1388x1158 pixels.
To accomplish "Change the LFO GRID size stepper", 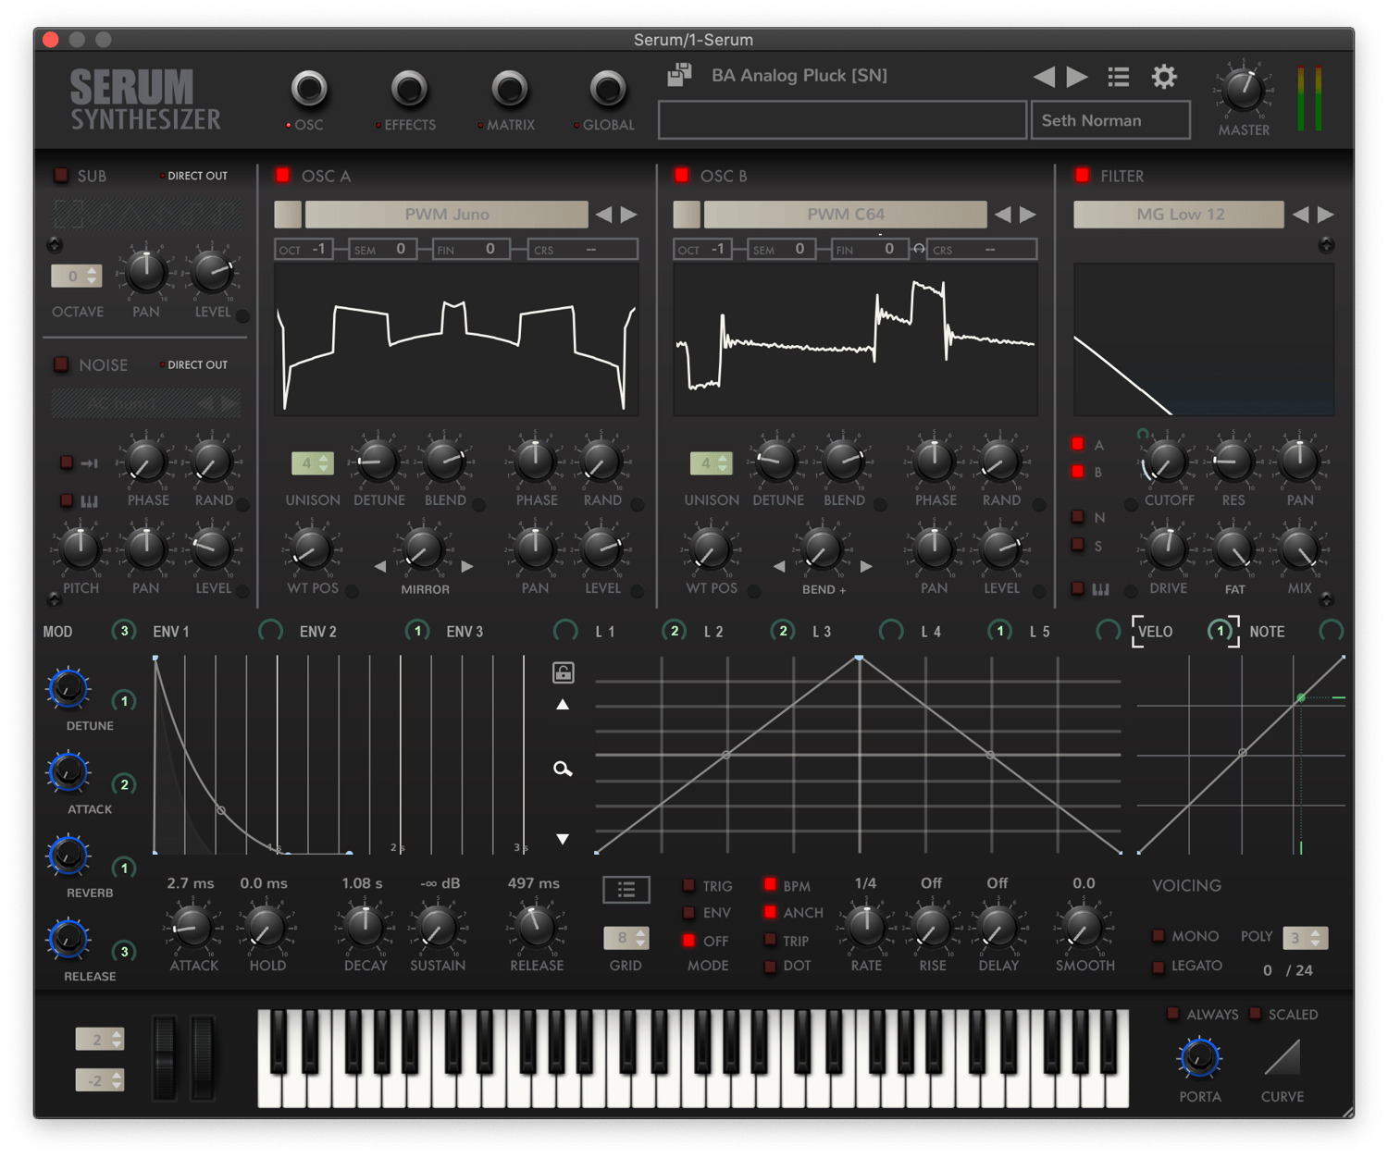I will pyautogui.click(x=626, y=938).
